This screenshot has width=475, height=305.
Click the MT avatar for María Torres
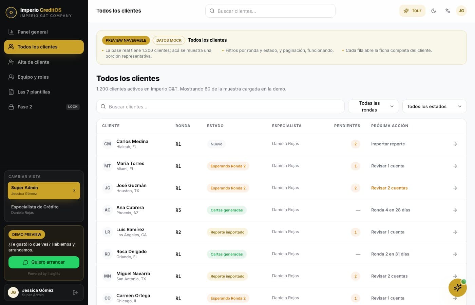[x=108, y=166]
